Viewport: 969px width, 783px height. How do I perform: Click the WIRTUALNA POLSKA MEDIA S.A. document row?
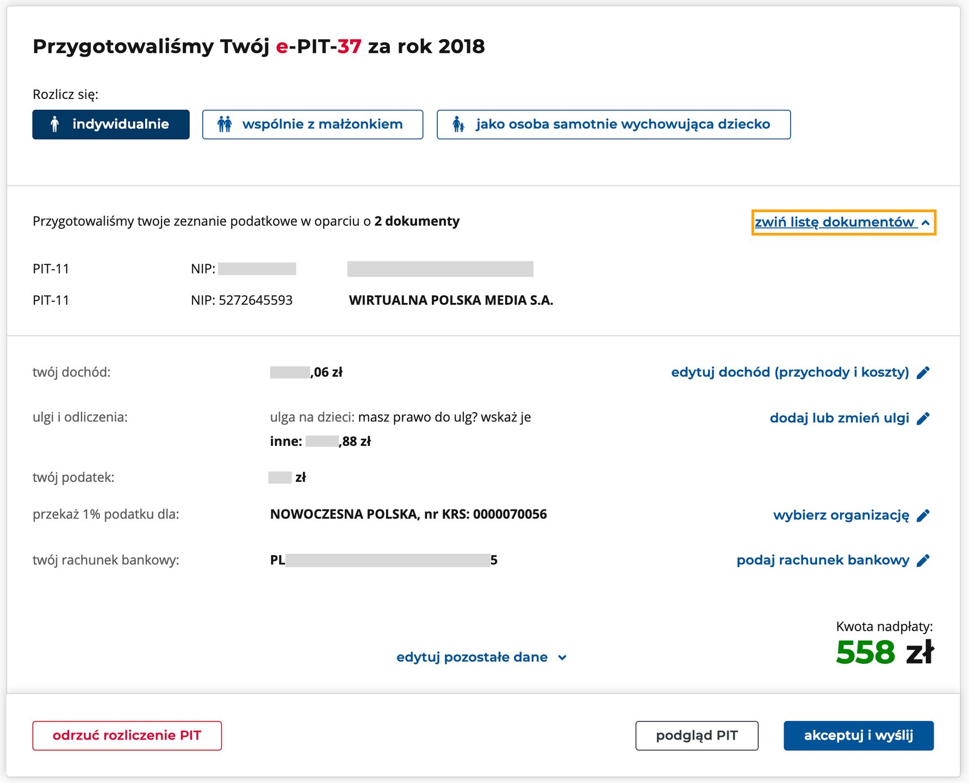click(x=451, y=300)
